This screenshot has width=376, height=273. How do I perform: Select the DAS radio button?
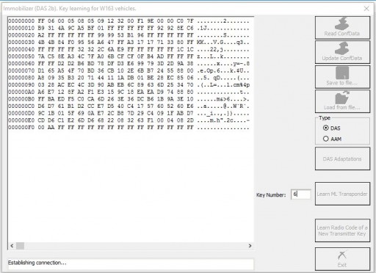click(325, 128)
